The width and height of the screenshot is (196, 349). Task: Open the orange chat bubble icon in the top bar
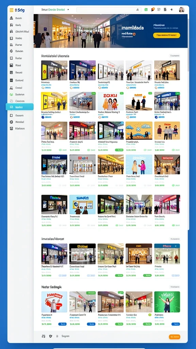[153, 10]
